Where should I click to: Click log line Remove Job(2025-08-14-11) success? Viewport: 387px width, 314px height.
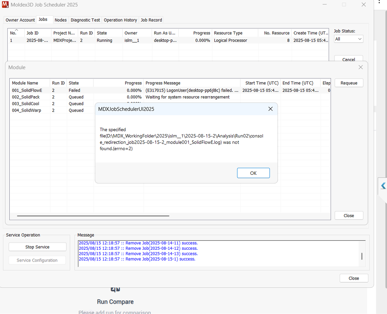click(x=138, y=243)
